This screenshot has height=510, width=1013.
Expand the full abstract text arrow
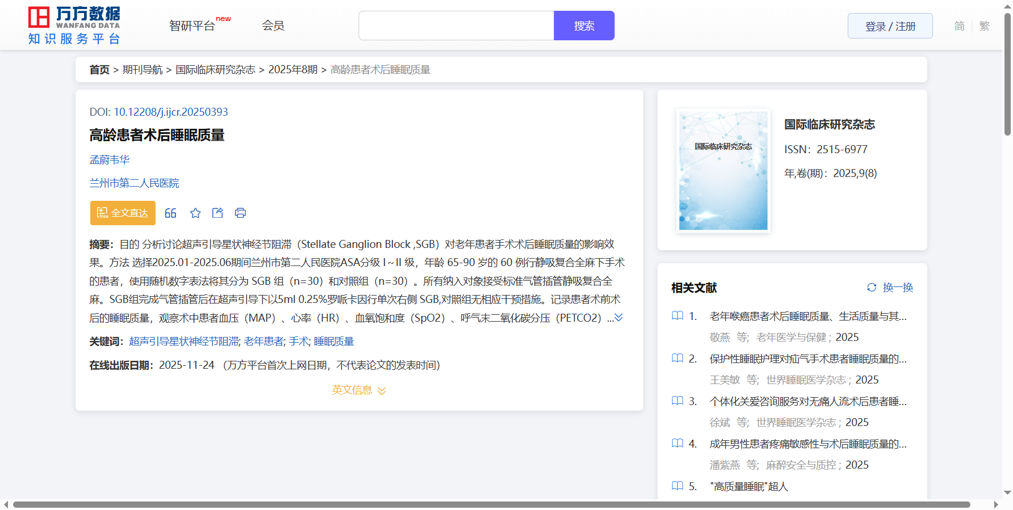[619, 318]
